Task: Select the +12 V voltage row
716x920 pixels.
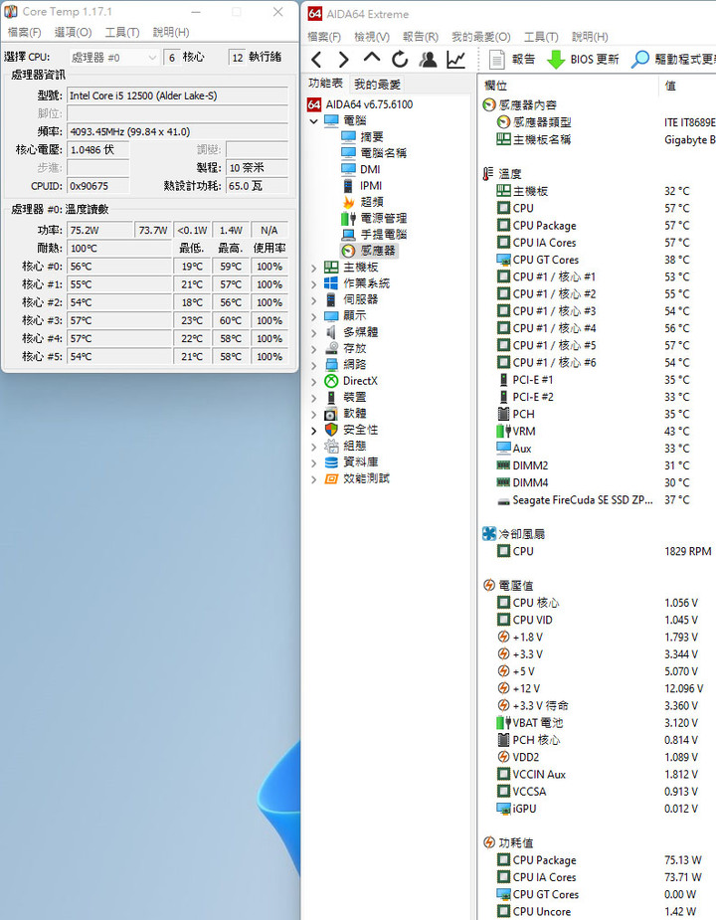Action: [x=598, y=688]
